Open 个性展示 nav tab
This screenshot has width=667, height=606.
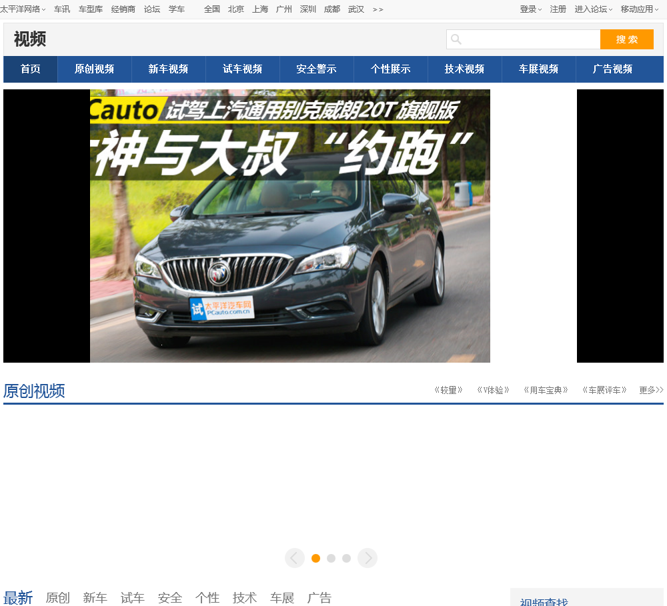click(390, 69)
